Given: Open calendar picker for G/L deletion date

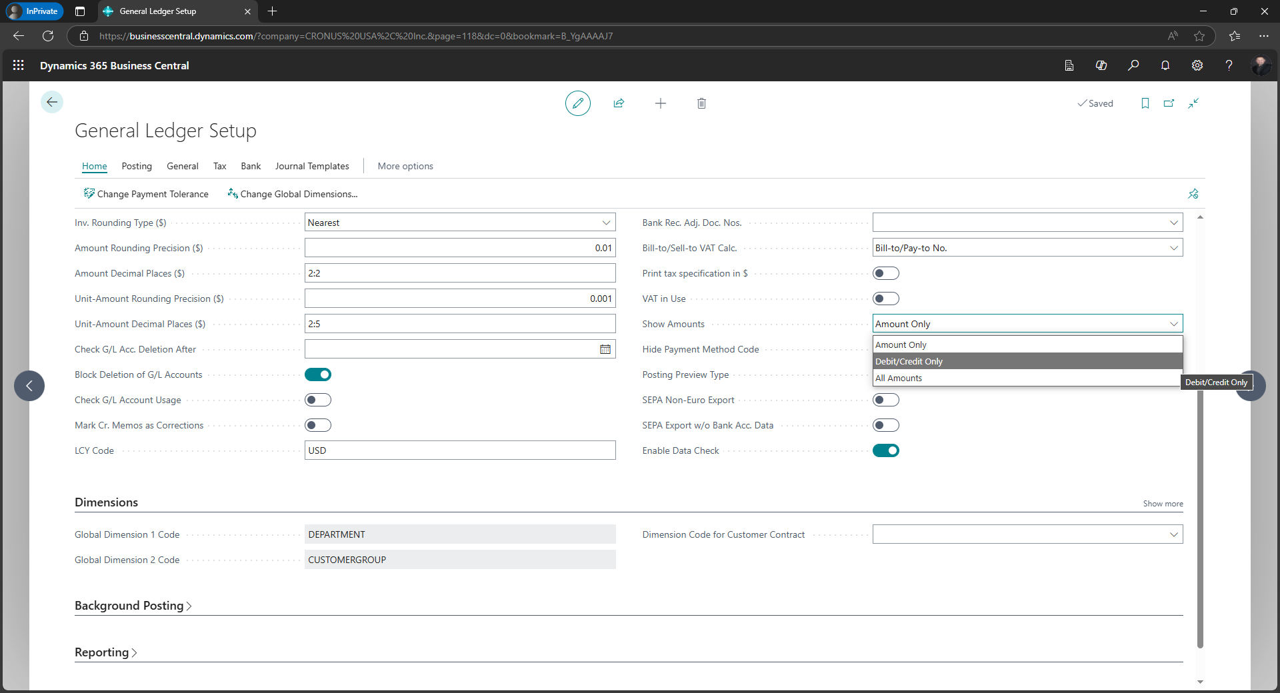Looking at the screenshot, I should pos(605,349).
